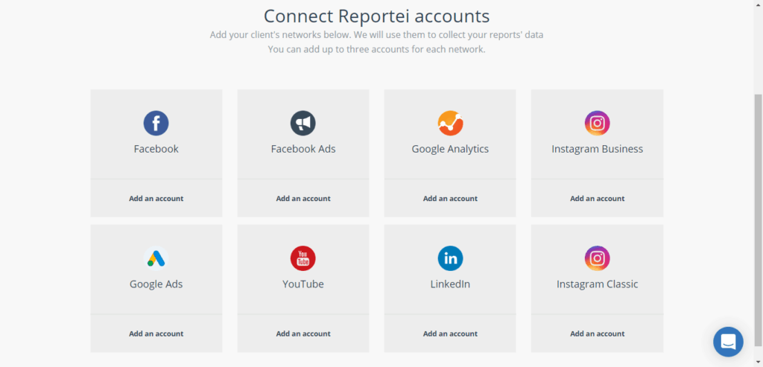Add an account for YouTube
This screenshot has height=367, width=763.
(x=303, y=334)
